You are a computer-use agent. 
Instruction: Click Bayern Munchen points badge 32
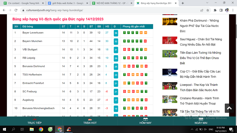[116, 41]
